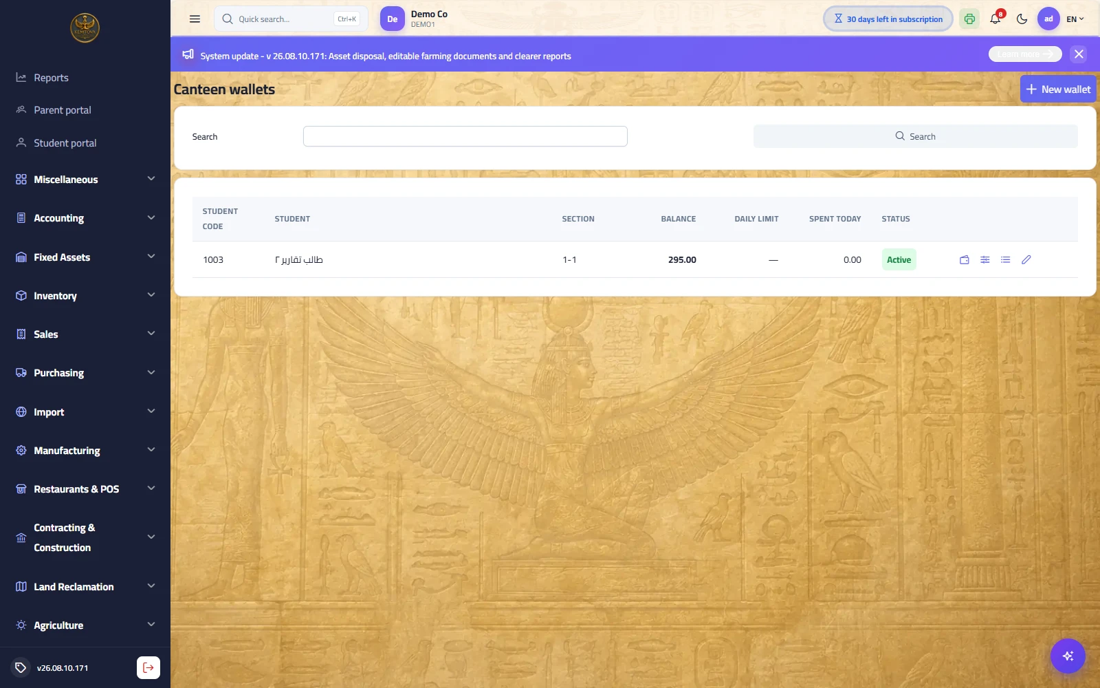The image size is (1100, 688).
Task: Click the Student portal person icon
Action: point(21,143)
